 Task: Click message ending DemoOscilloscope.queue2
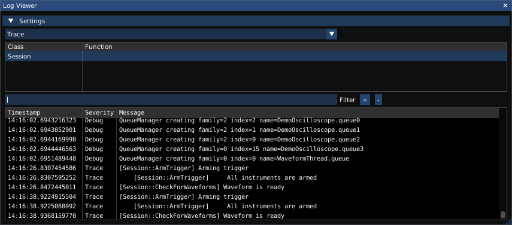click(240, 140)
